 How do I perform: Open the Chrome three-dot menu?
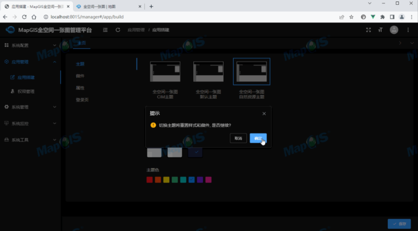pyautogui.click(x=412, y=17)
